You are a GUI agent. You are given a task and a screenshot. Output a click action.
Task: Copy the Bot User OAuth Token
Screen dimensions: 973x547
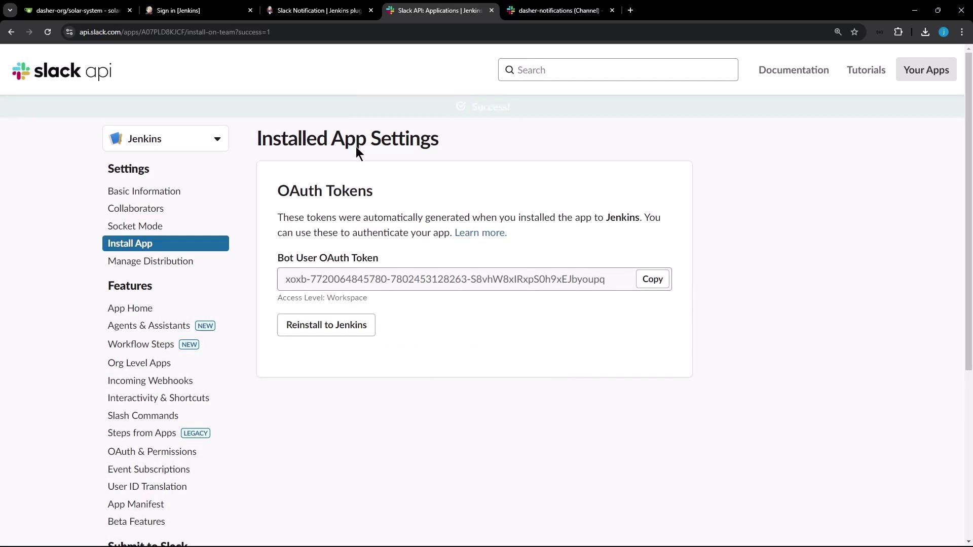[x=652, y=279]
